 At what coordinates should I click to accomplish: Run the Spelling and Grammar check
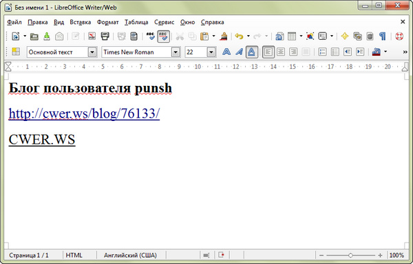[150, 36]
